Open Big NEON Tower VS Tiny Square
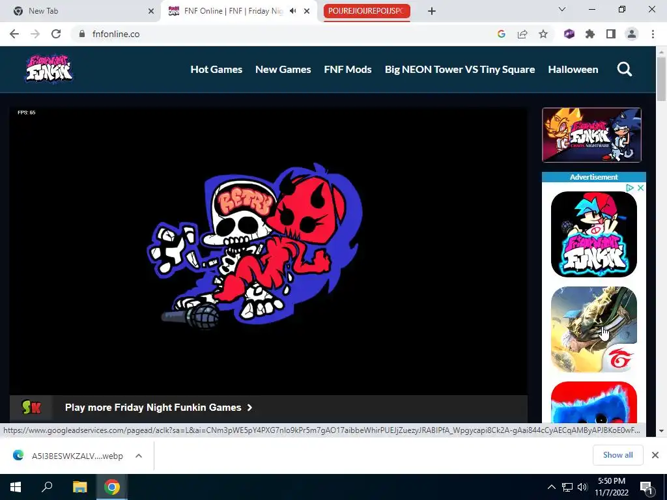This screenshot has height=500, width=667. [x=459, y=69]
